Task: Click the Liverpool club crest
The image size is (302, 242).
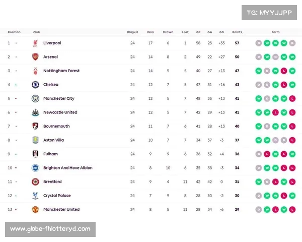Action: (35, 43)
